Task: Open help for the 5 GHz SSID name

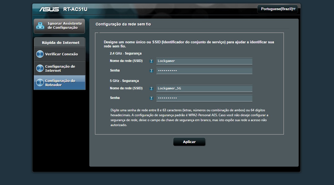Action: [x=151, y=89]
